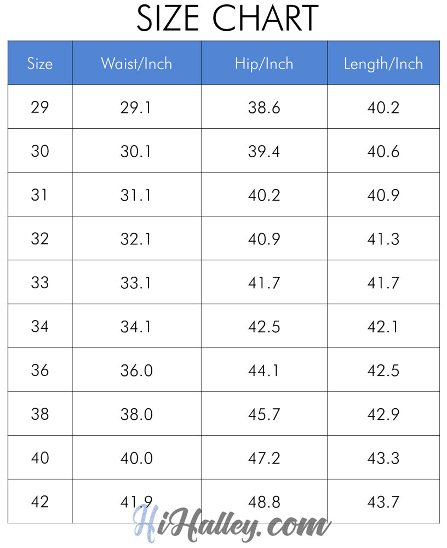Image resolution: width=447 pixels, height=548 pixels.
Task: Click the length value 41.3
Action: tap(383, 238)
